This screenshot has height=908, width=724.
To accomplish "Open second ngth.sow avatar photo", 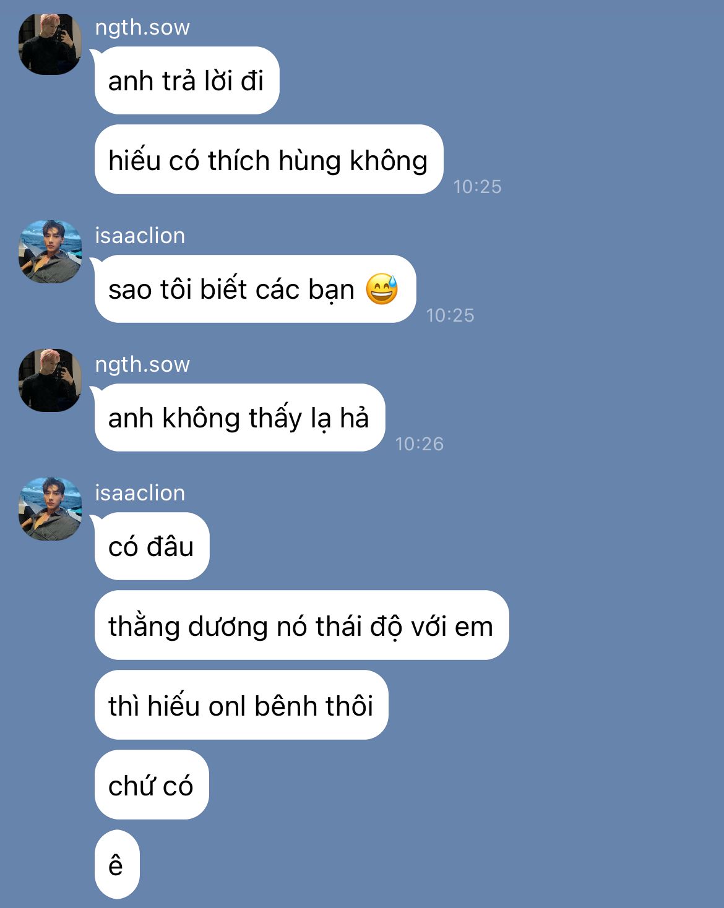I will [x=50, y=380].
